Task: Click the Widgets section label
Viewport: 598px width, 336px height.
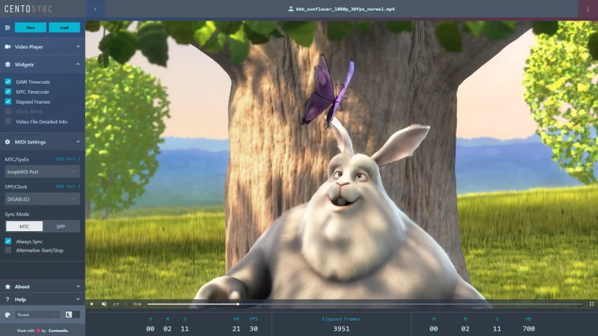Action: 25,64
